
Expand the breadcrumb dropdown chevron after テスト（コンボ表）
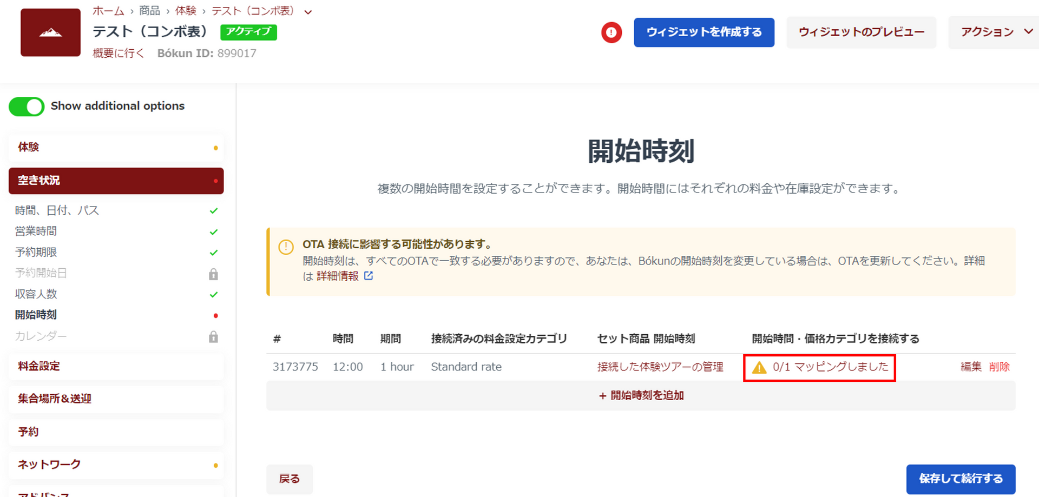(x=308, y=12)
